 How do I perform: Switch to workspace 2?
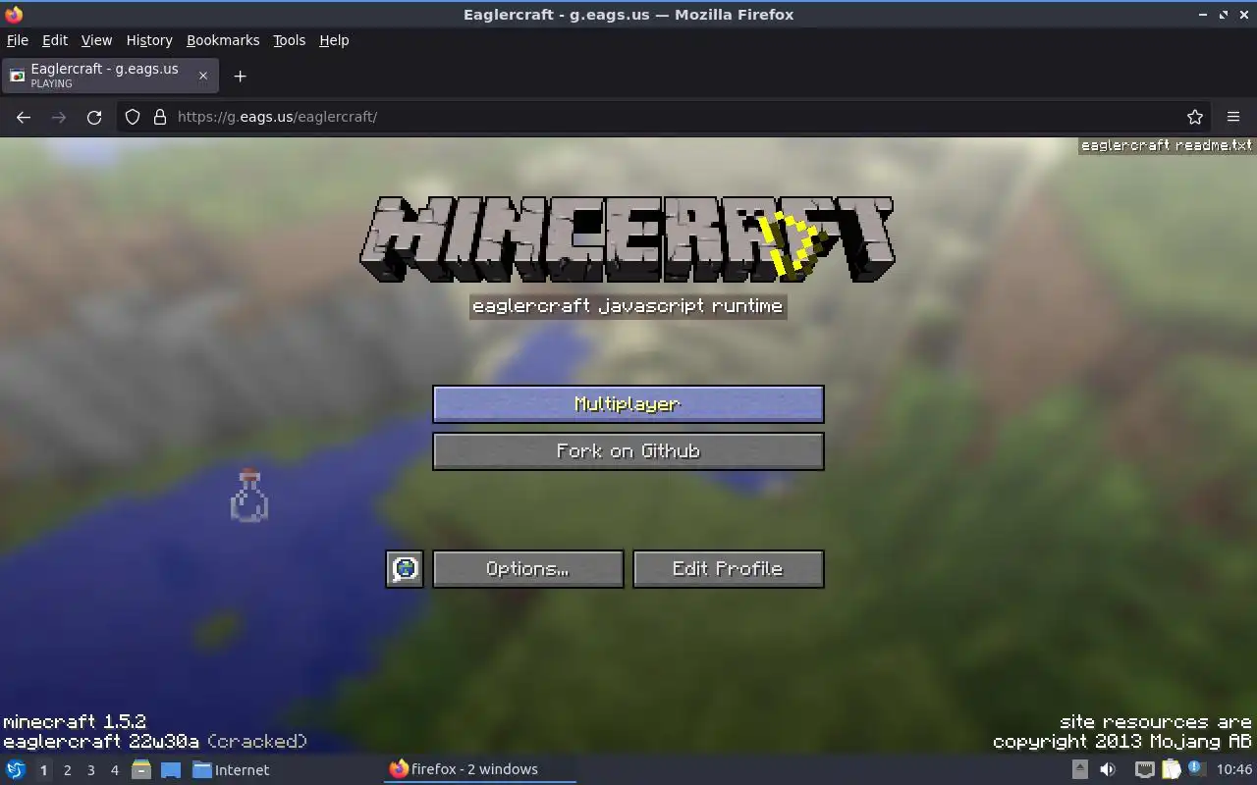click(x=67, y=770)
